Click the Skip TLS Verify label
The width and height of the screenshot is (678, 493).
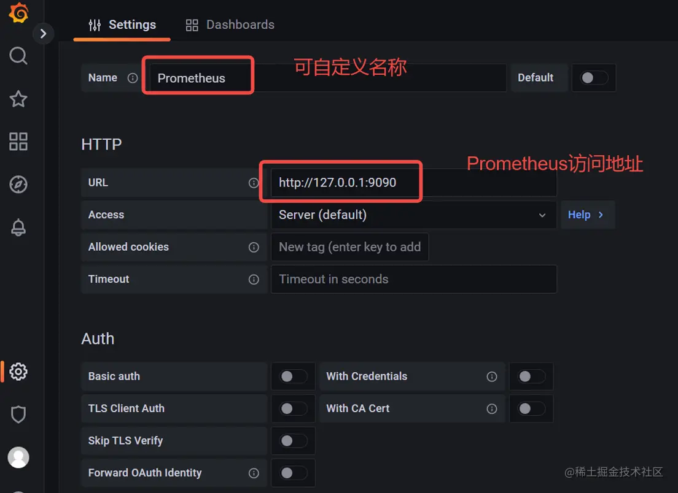[x=125, y=441]
